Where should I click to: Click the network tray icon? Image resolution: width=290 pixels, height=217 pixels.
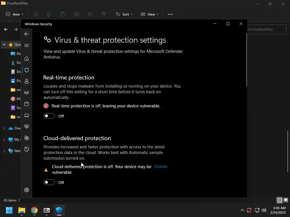click(x=257, y=210)
